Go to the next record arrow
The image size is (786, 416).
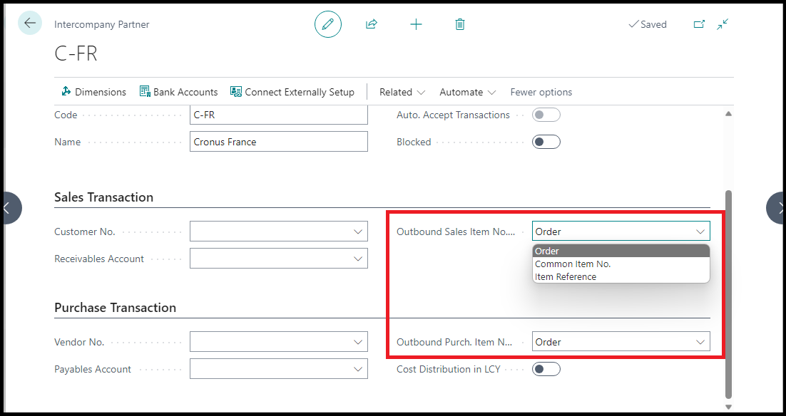tap(776, 208)
